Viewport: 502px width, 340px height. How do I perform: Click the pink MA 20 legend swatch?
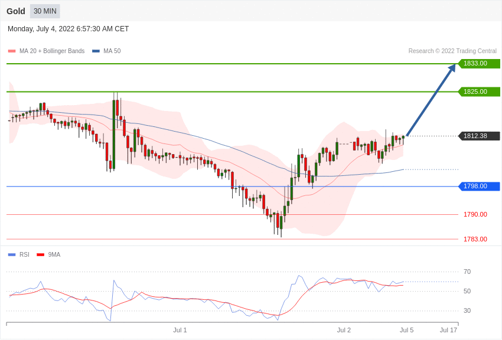(12, 51)
